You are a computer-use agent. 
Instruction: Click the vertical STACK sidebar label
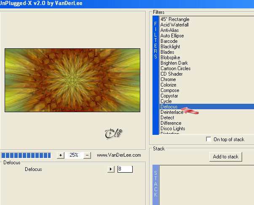click(156, 184)
